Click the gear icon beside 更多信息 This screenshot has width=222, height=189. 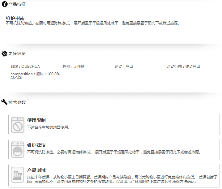pos(4,54)
